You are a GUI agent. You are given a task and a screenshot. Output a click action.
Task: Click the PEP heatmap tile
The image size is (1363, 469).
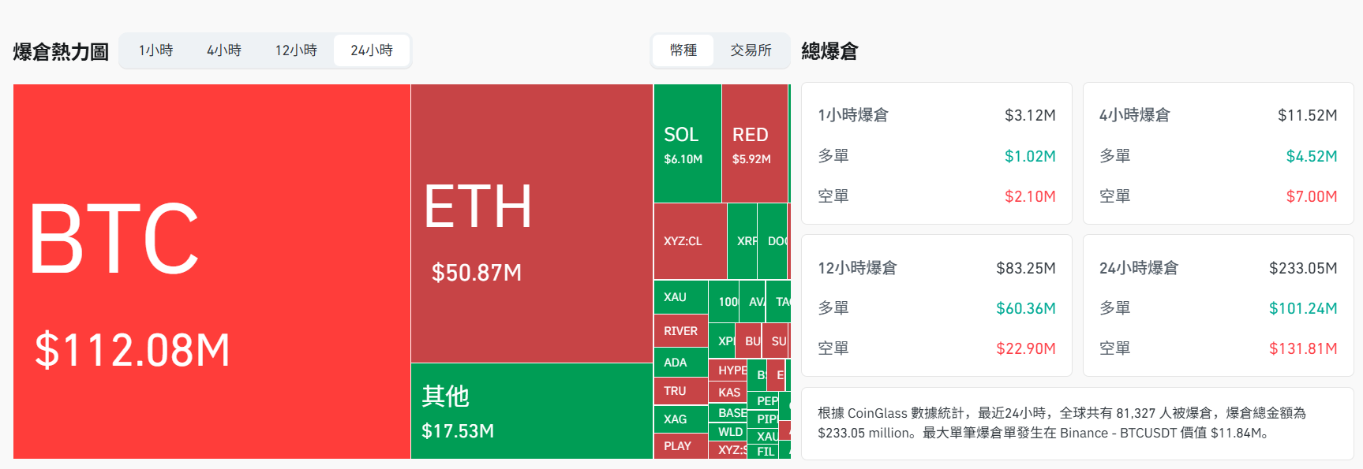[762, 401]
